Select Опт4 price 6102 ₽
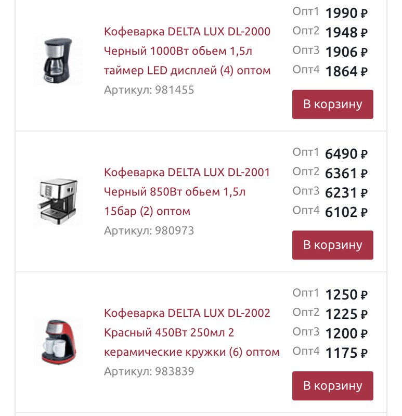Image resolution: width=402 pixels, height=416 pixels. click(x=346, y=212)
